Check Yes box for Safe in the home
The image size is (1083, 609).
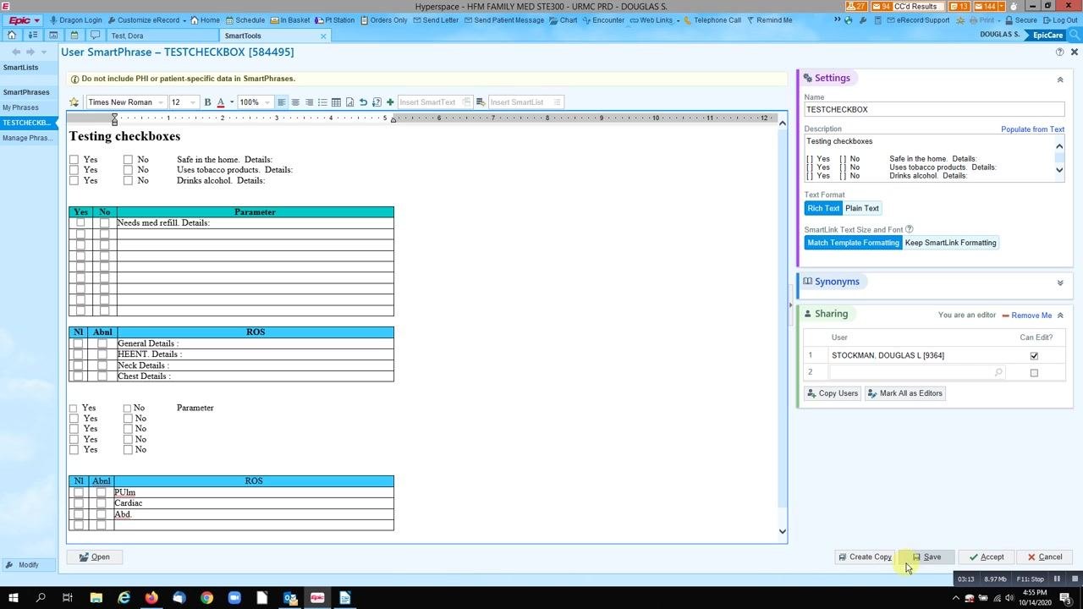pyautogui.click(x=74, y=159)
